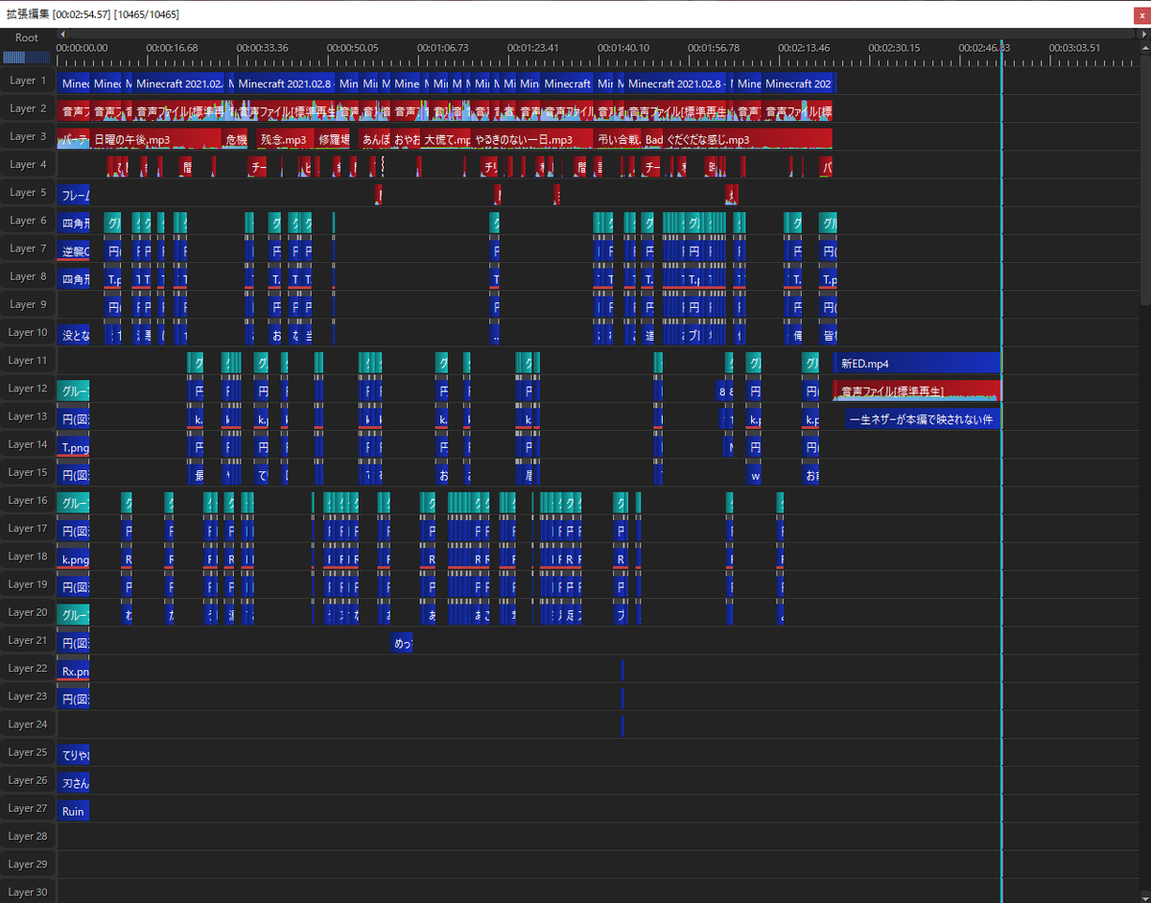This screenshot has width=1151, height=903.
Task: Select the Rx.pn object on Layer 22
Action: pos(74,671)
